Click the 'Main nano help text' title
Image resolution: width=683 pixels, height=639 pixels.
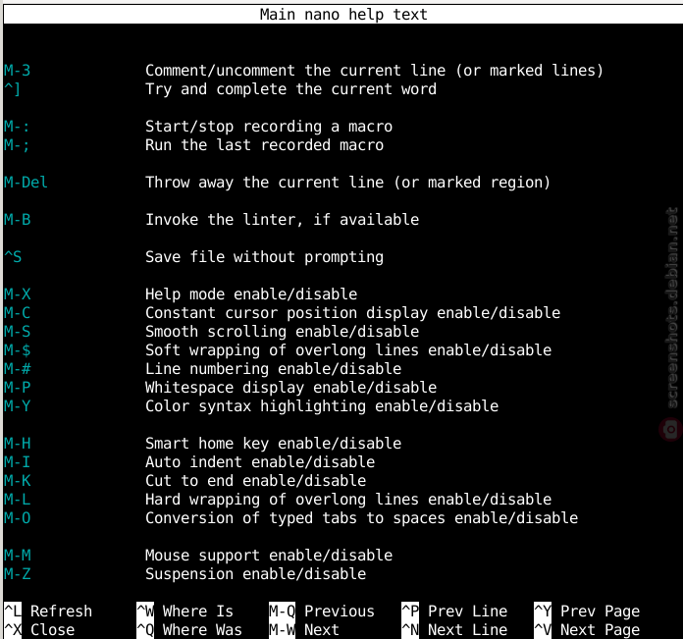343,15
